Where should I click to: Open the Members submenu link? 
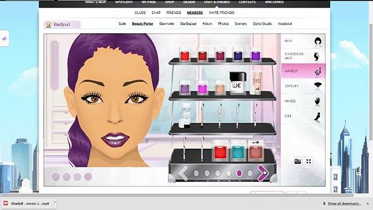(195, 13)
